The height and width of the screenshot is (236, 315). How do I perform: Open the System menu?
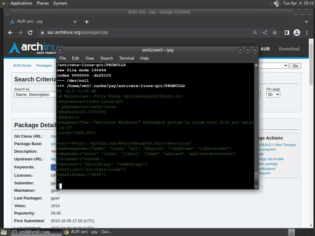[60, 3]
